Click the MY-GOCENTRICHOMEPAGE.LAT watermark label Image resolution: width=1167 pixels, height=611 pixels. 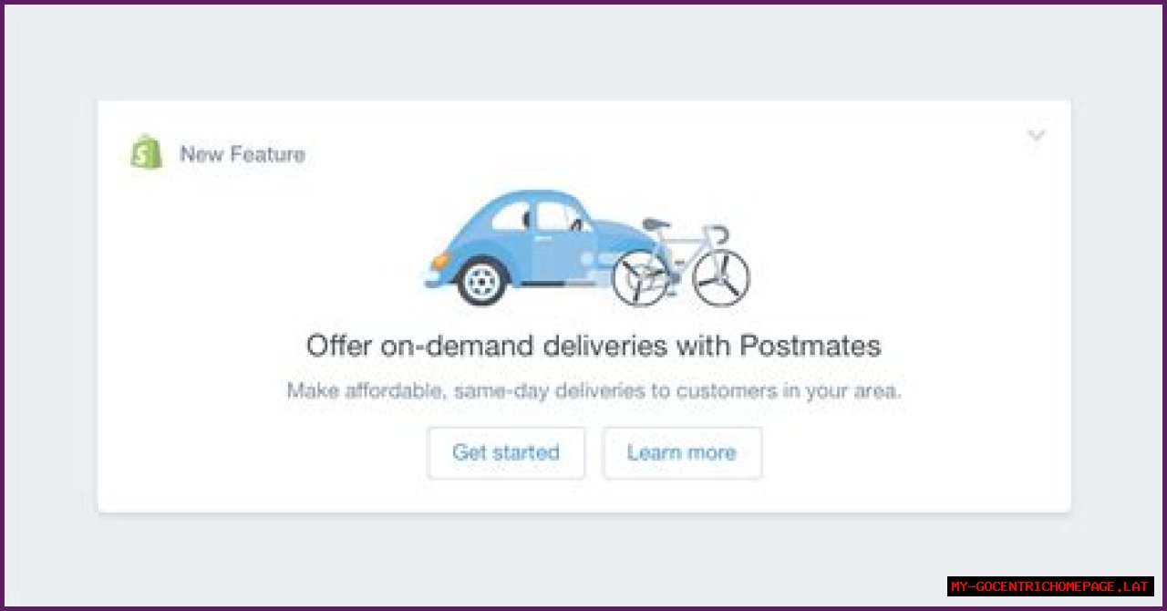tap(1050, 586)
